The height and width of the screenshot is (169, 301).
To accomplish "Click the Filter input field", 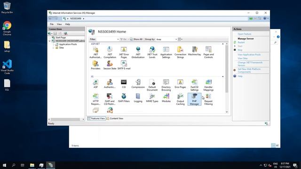I will tap(106, 39).
